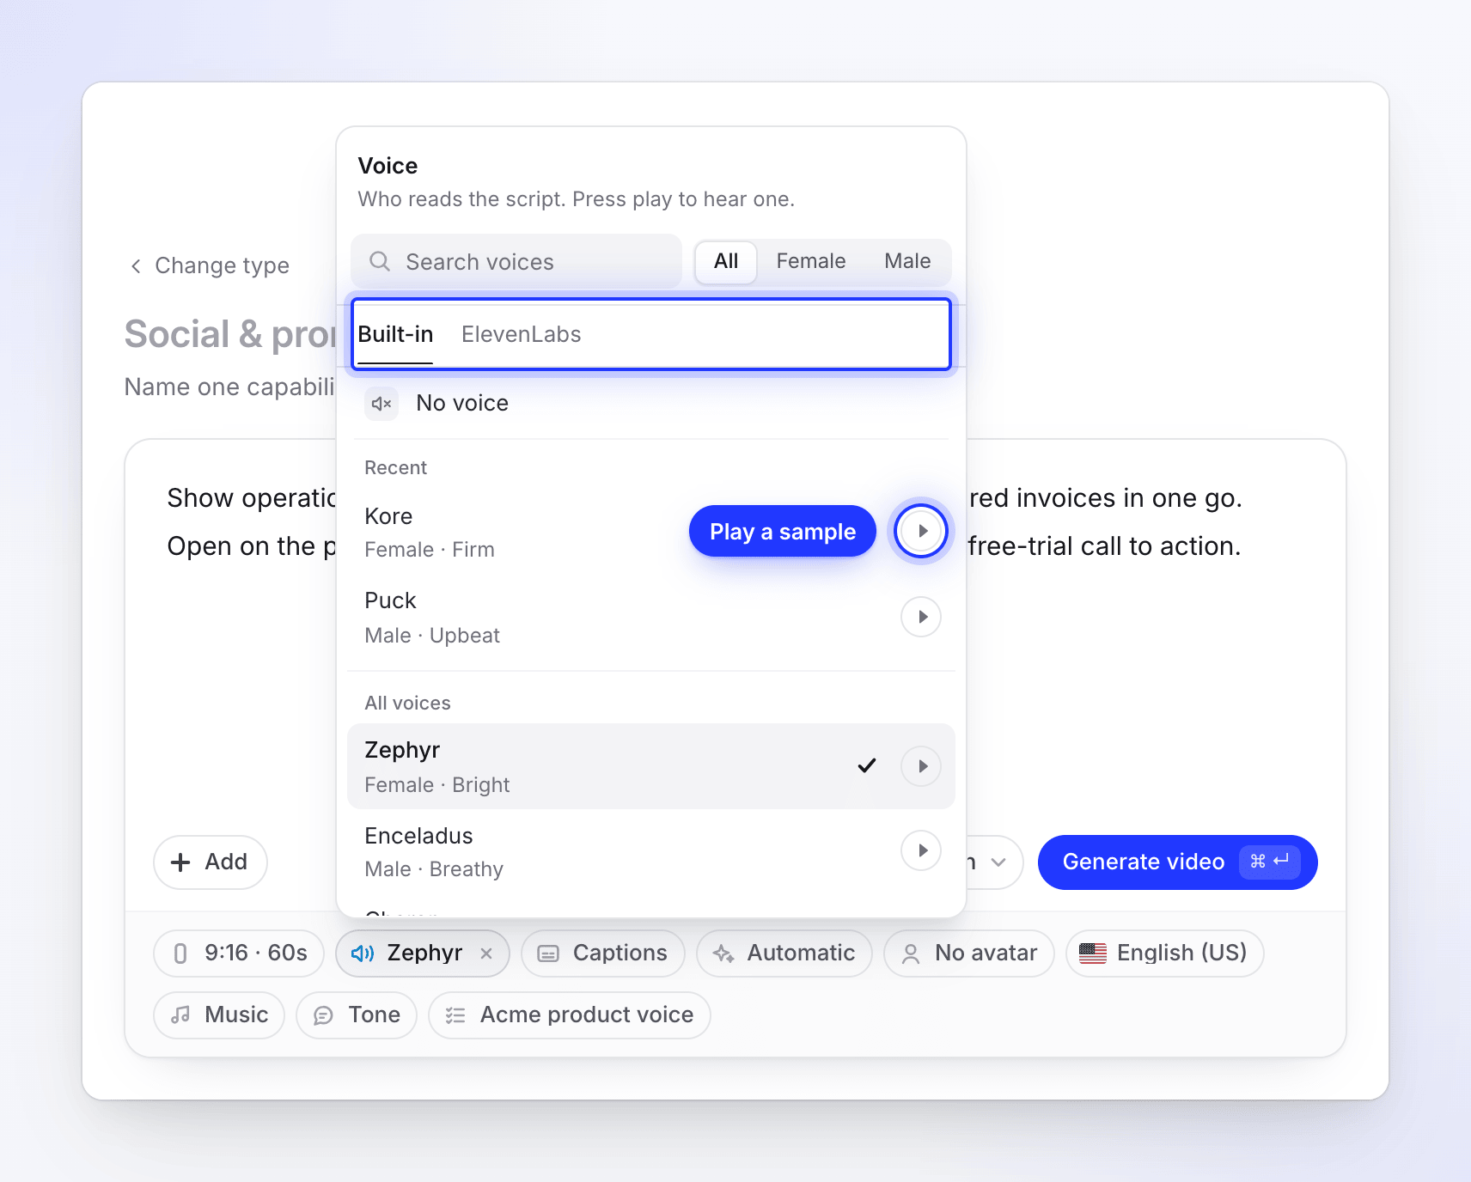Click the Captions icon
1471x1182 pixels.
(x=548, y=954)
